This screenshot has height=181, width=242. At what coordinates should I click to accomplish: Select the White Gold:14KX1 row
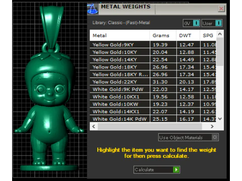[x=153, y=112]
